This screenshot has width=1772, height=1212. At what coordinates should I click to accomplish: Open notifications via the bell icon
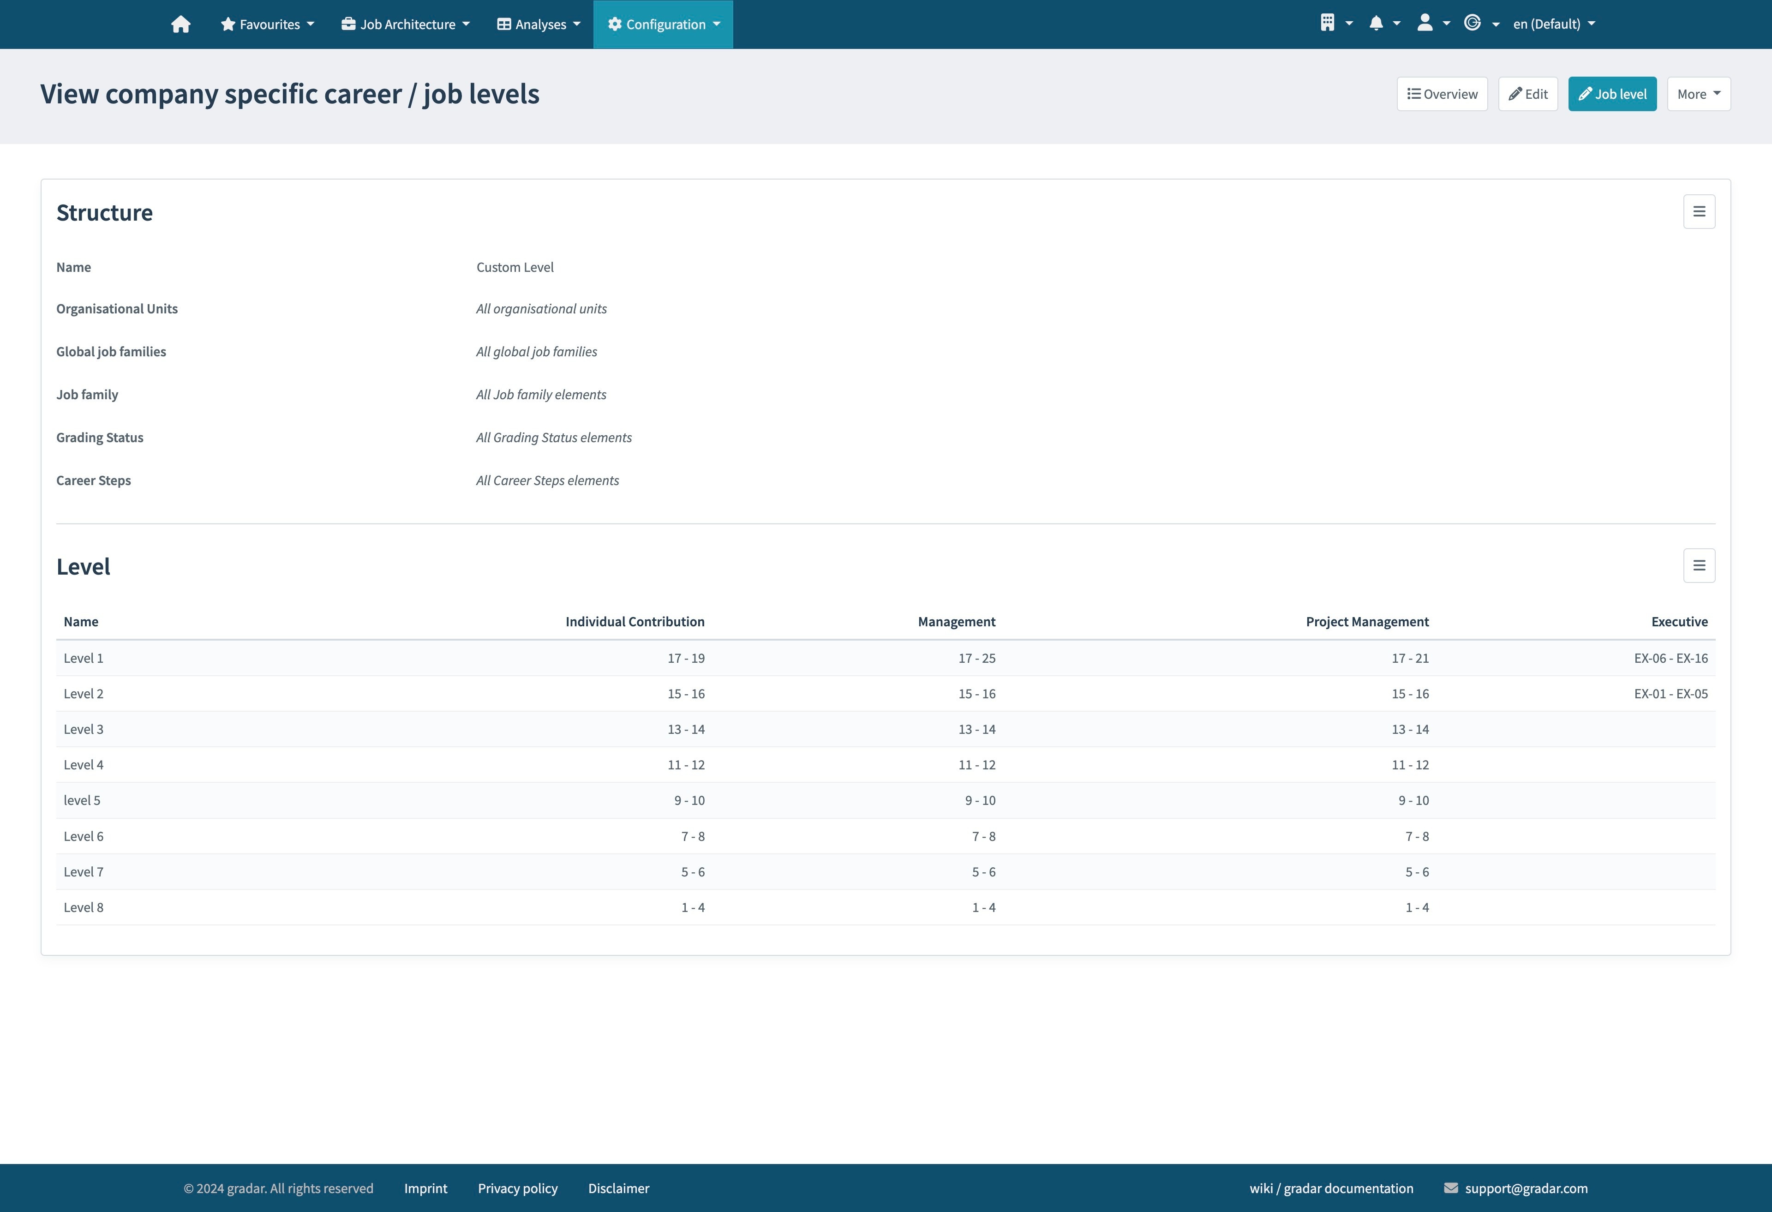1377,23
